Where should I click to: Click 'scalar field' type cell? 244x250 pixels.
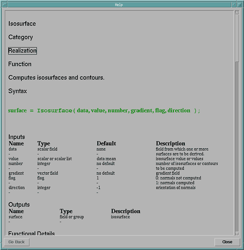click(47, 149)
